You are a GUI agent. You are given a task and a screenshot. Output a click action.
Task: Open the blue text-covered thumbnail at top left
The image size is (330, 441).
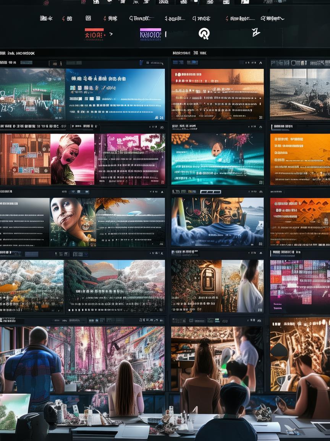tap(115, 94)
